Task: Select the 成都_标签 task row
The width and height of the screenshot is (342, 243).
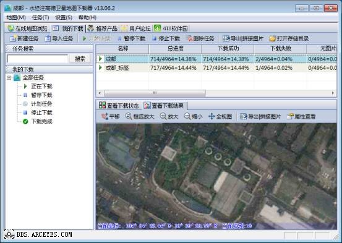Action: (x=216, y=68)
